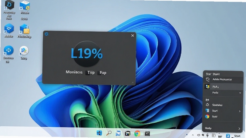
Task: Open the dark calendar-style taskbar icon
Action: point(128,133)
